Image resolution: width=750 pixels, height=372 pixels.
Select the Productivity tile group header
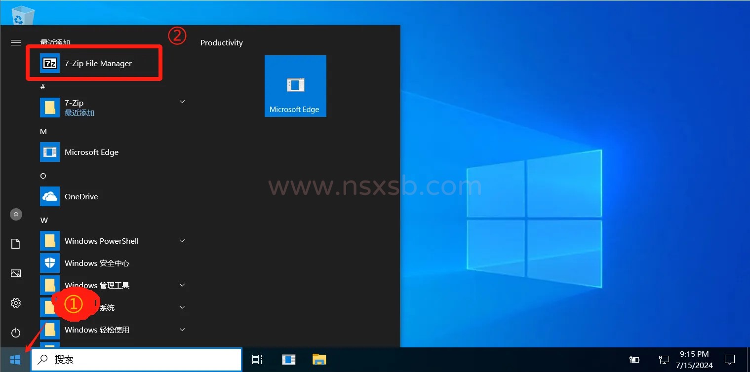coord(222,43)
